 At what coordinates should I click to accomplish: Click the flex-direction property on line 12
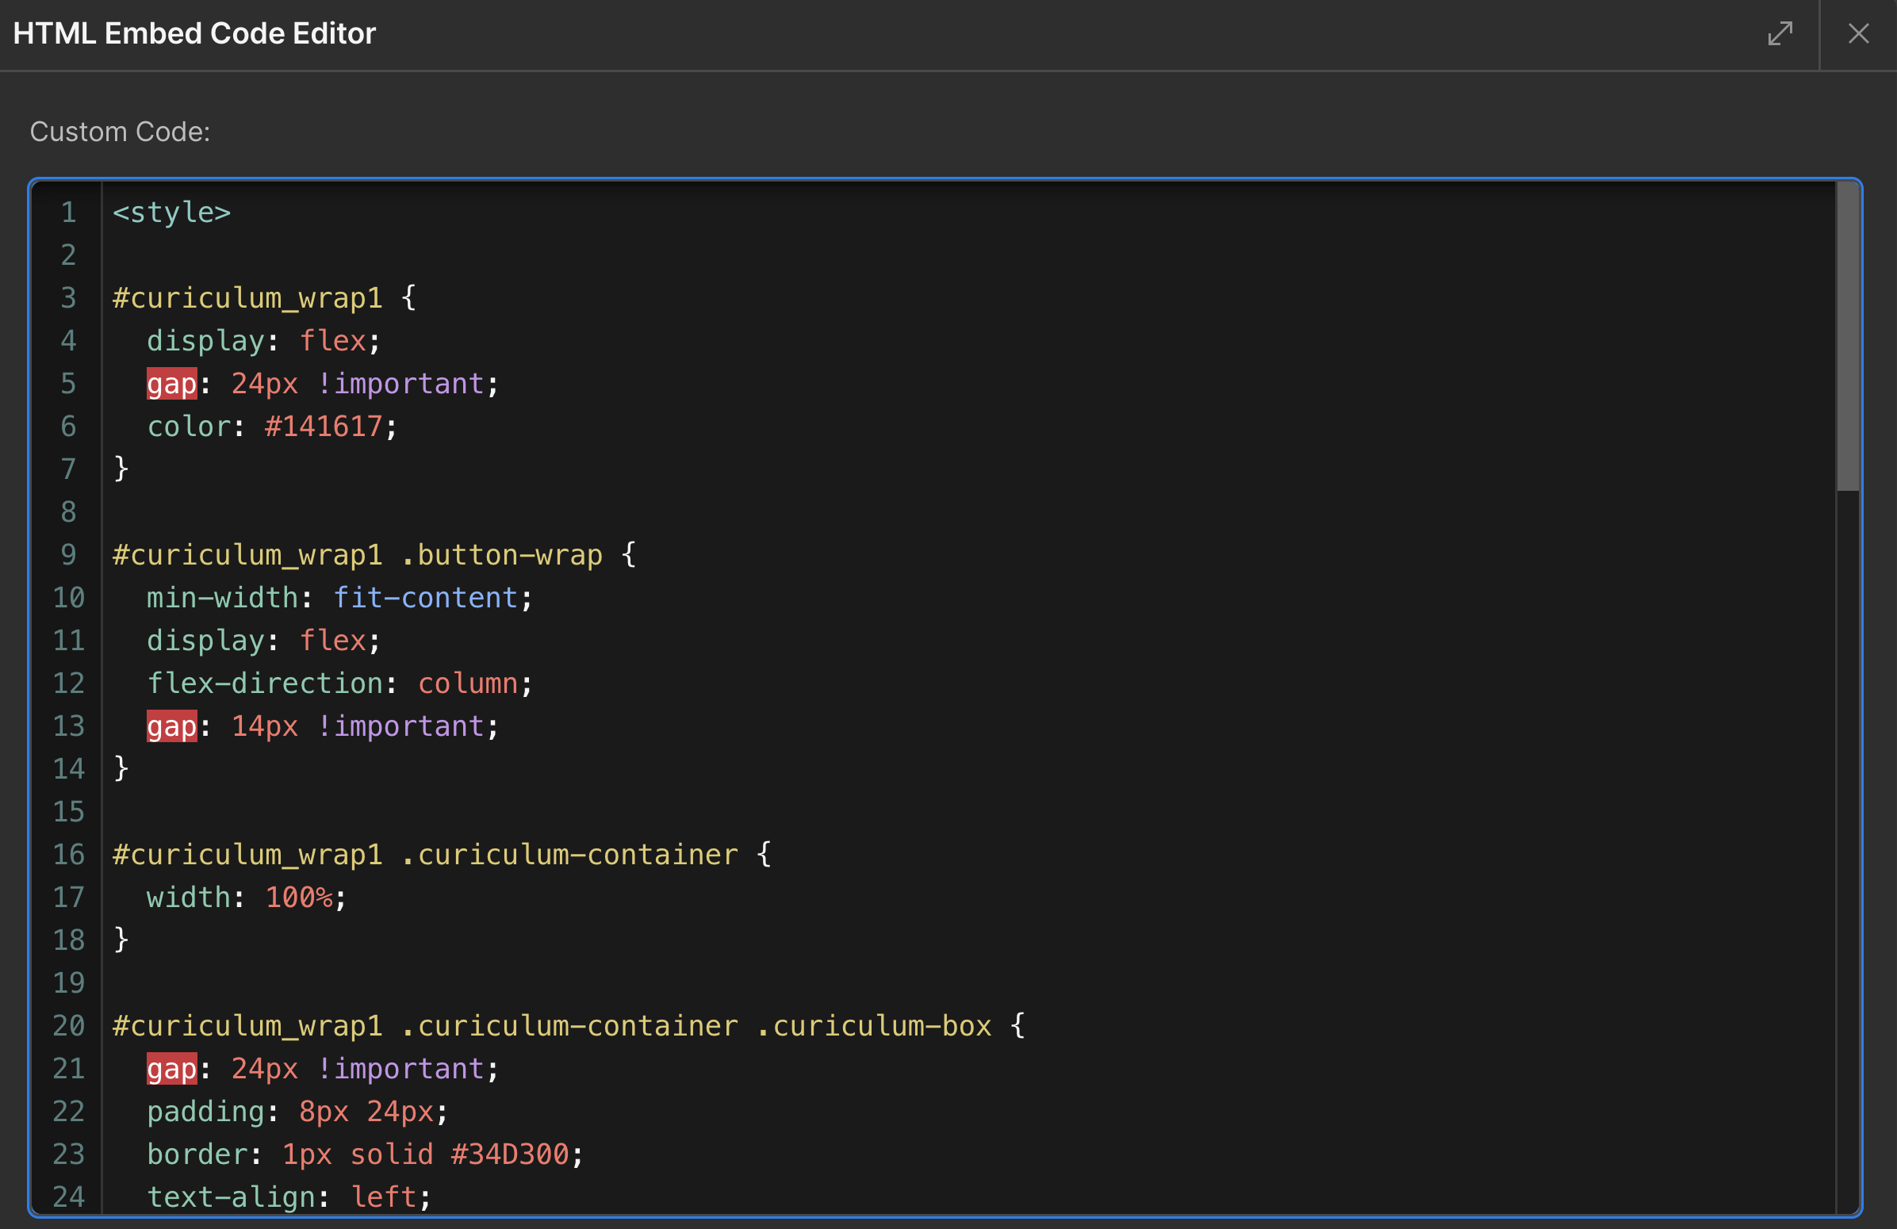[x=266, y=683]
